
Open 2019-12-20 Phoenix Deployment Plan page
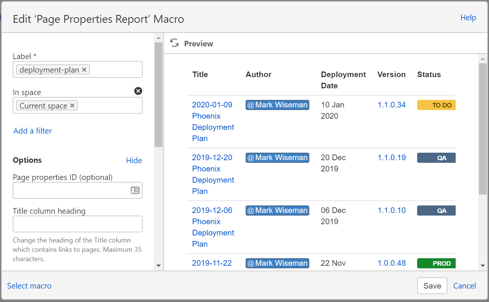click(213, 174)
